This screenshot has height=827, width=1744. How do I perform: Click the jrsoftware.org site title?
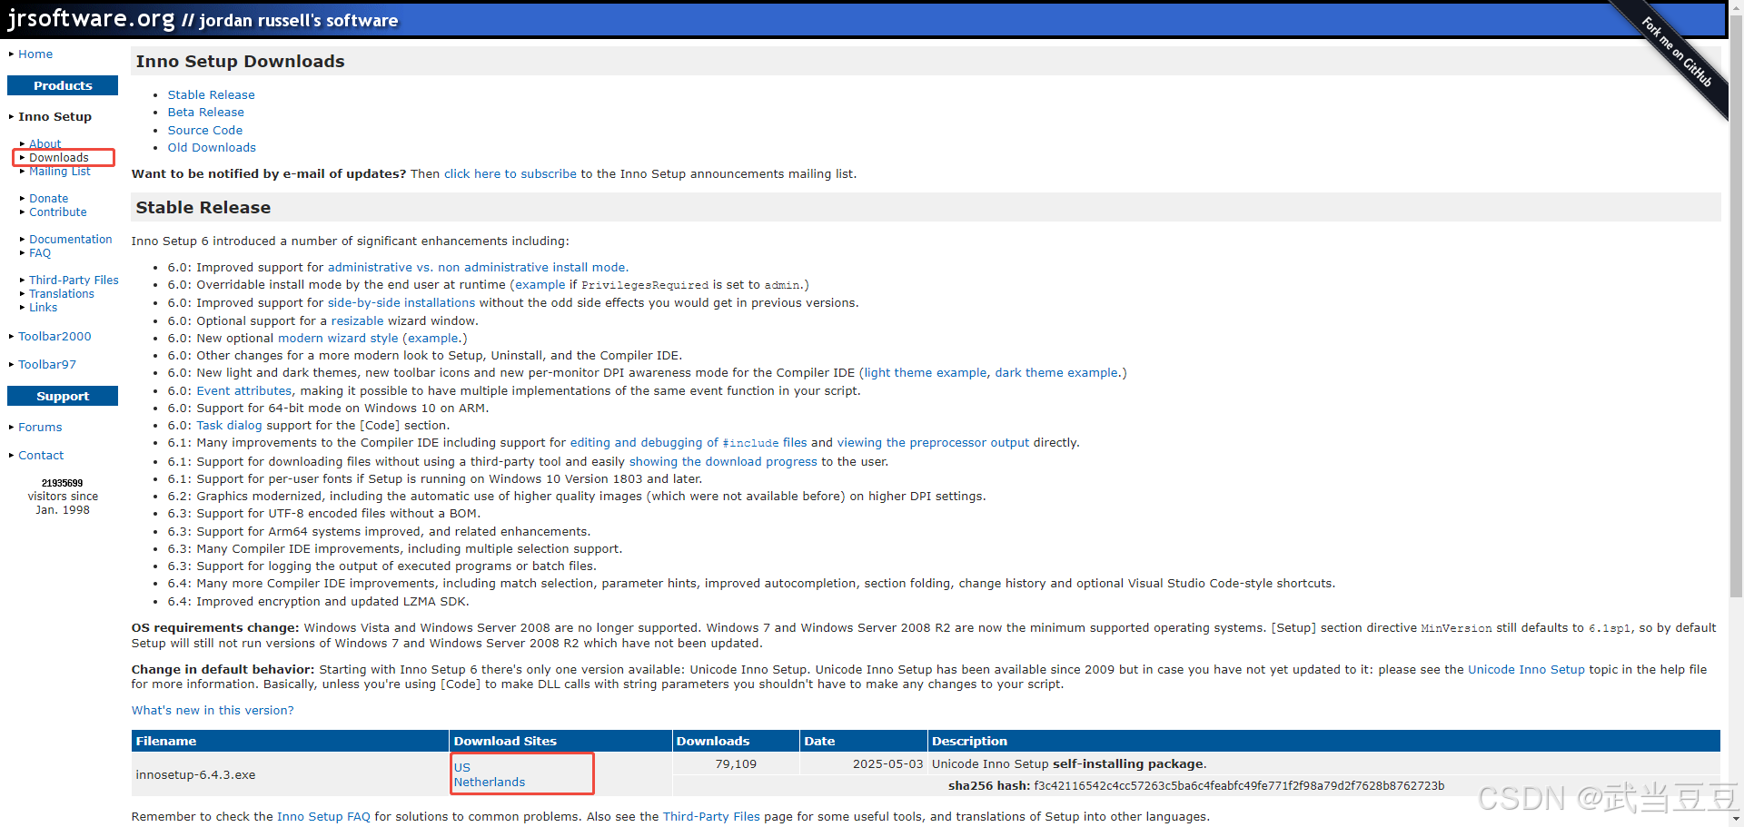(x=91, y=18)
